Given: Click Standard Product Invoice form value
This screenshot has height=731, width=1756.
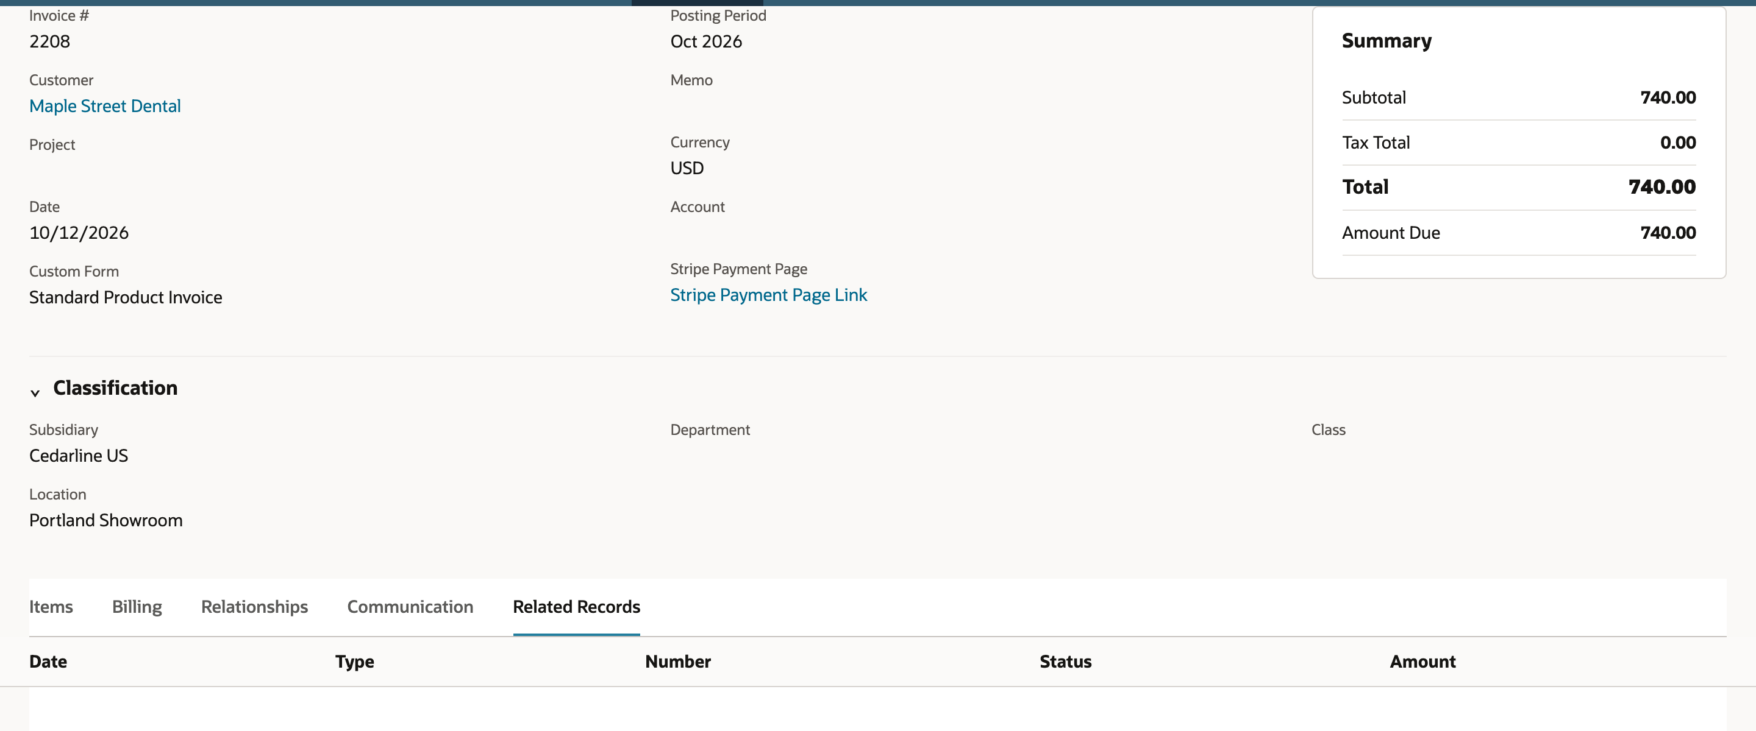Looking at the screenshot, I should pyautogui.click(x=126, y=298).
